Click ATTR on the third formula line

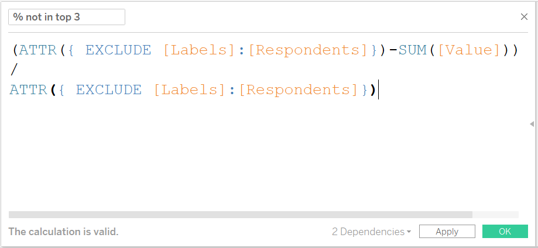click(x=28, y=90)
